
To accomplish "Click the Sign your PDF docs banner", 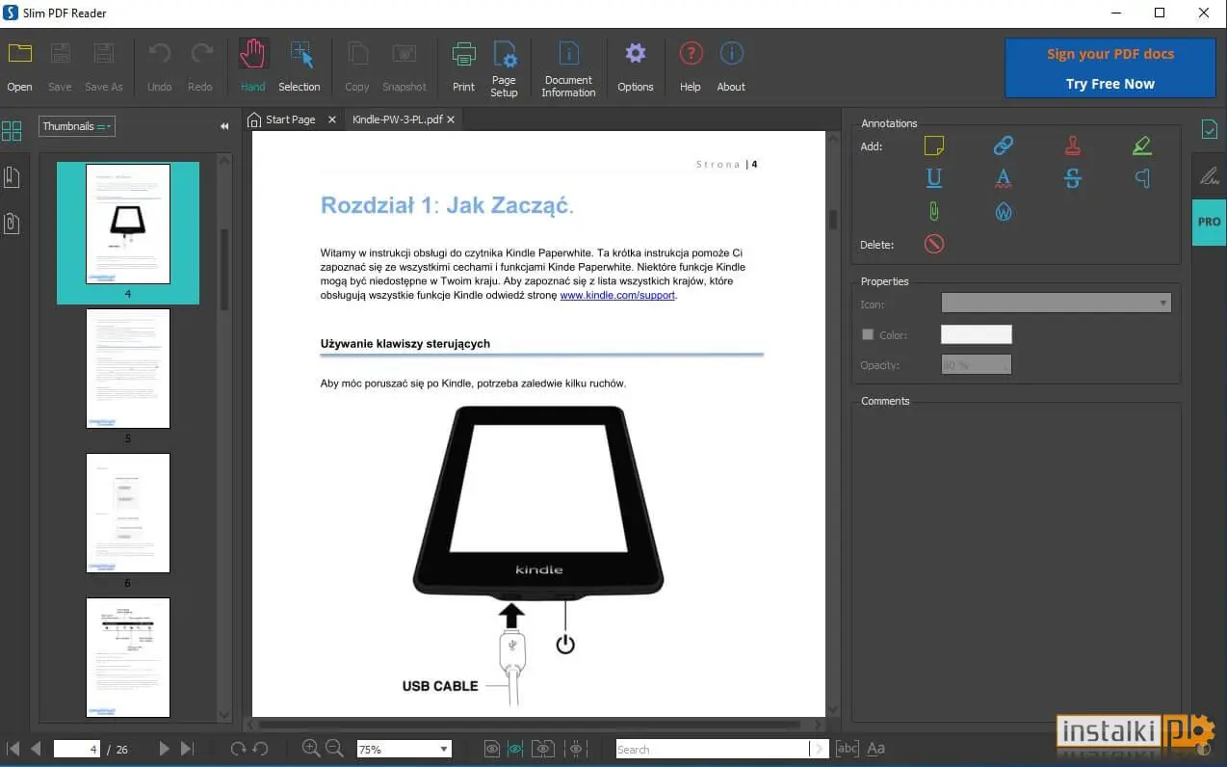I will [x=1110, y=68].
